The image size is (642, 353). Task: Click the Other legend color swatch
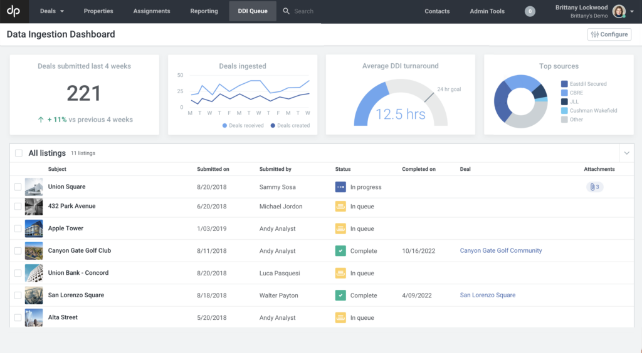pos(564,120)
